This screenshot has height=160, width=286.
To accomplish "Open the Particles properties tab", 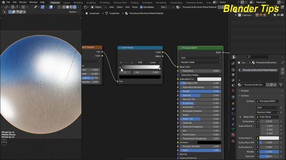I will (x=233, y=114).
